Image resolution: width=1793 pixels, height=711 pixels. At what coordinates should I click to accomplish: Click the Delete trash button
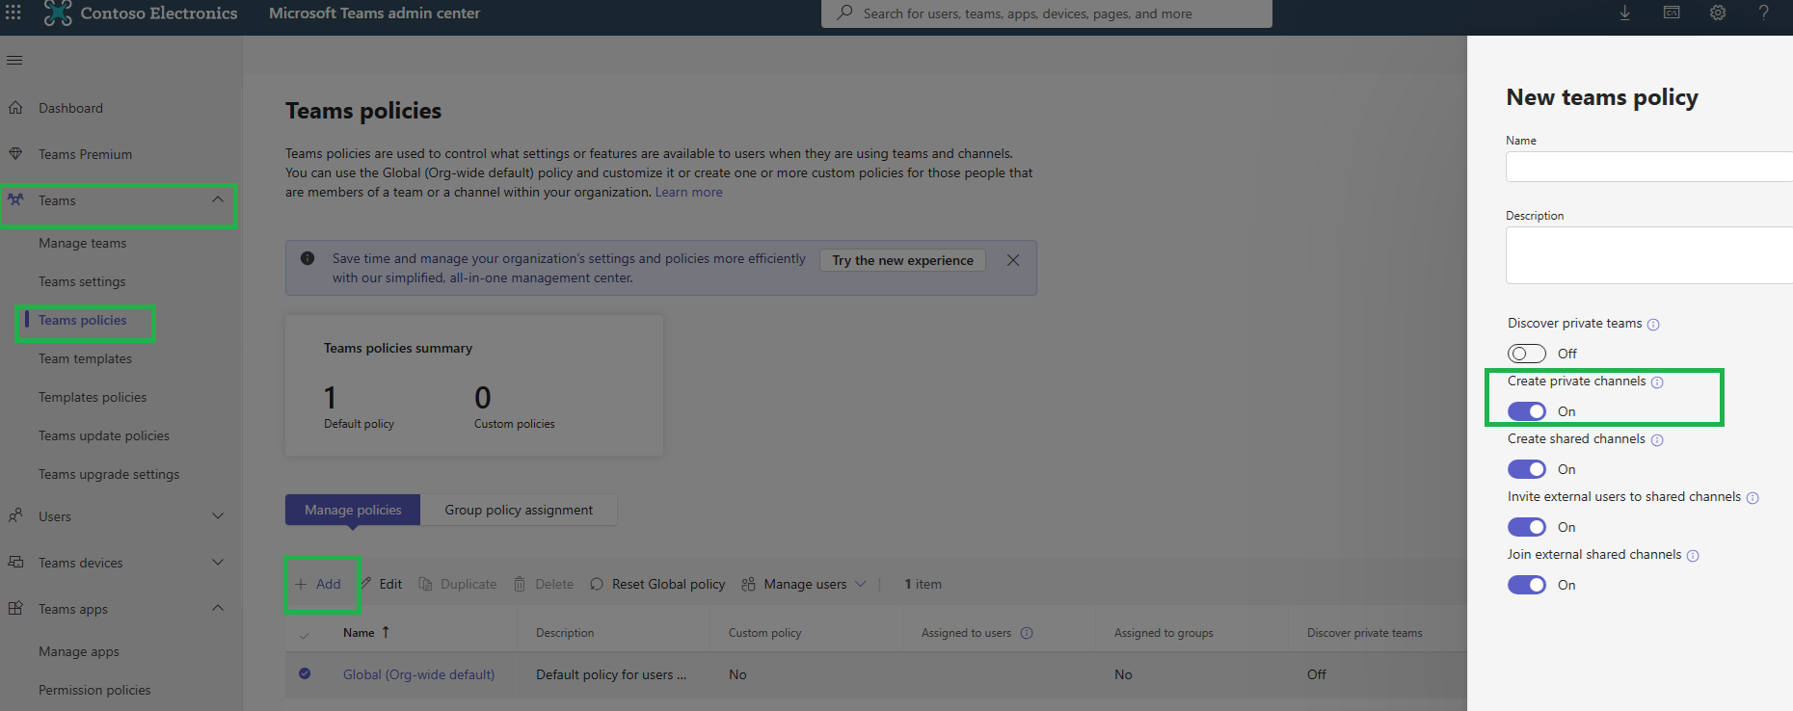click(x=544, y=584)
